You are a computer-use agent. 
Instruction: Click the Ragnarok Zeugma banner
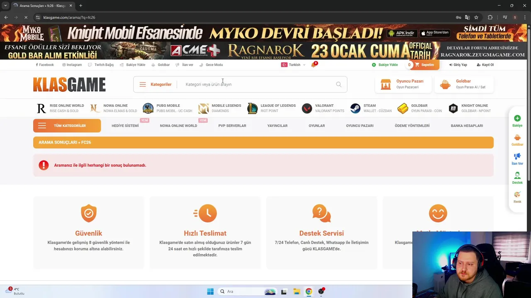(x=263, y=50)
